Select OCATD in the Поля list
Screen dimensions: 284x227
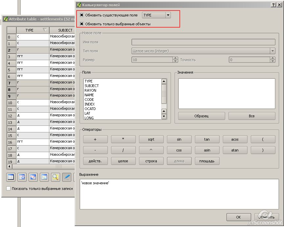point(90,109)
